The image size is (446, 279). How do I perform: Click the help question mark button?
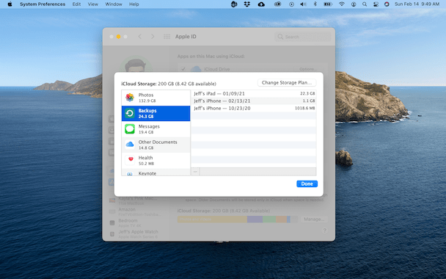tap(324, 231)
